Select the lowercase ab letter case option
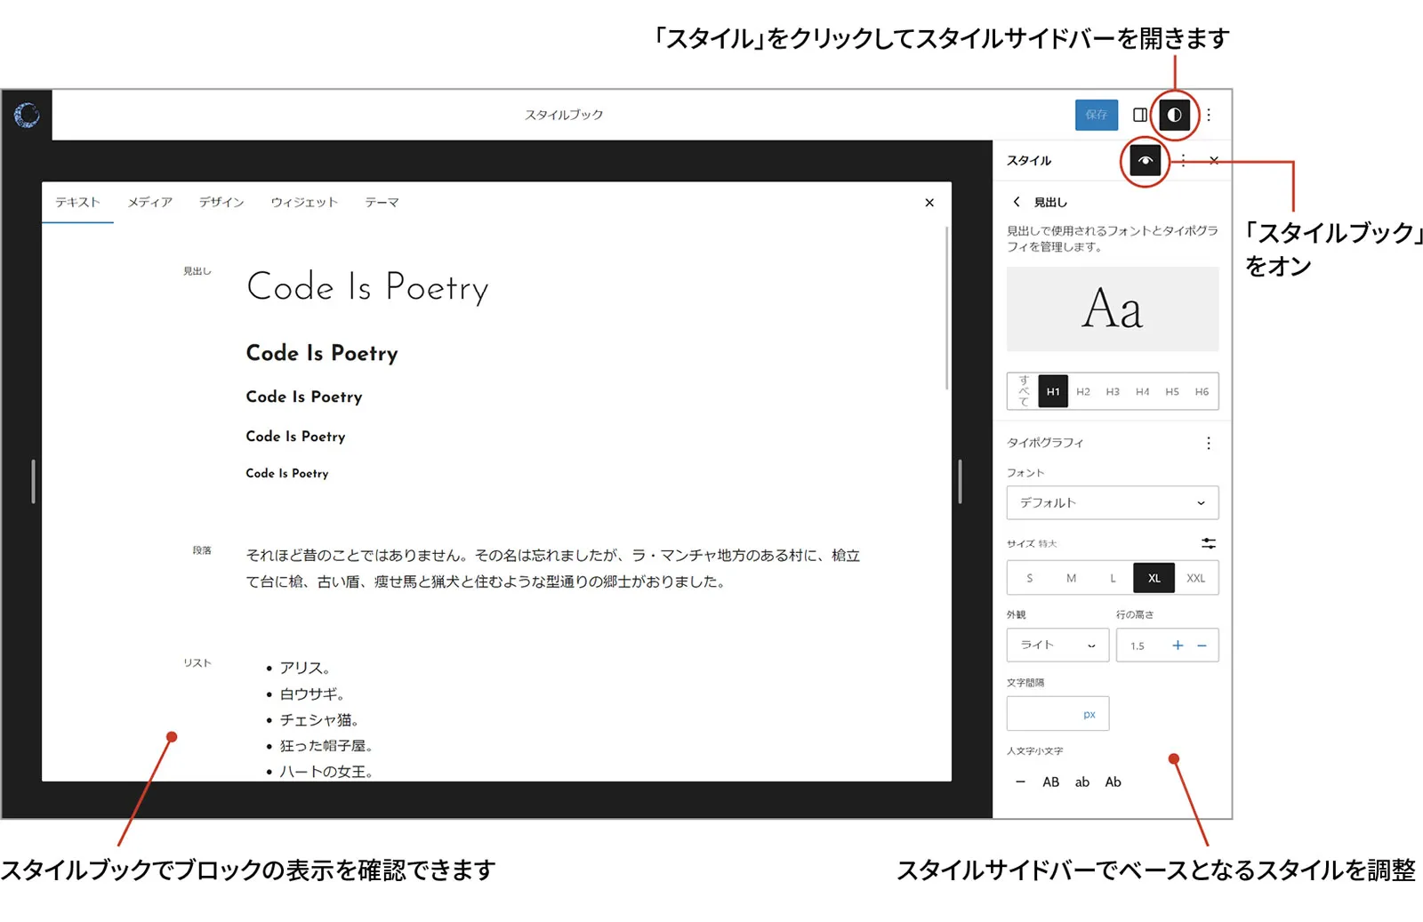The height and width of the screenshot is (922, 1423). (1082, 782)
